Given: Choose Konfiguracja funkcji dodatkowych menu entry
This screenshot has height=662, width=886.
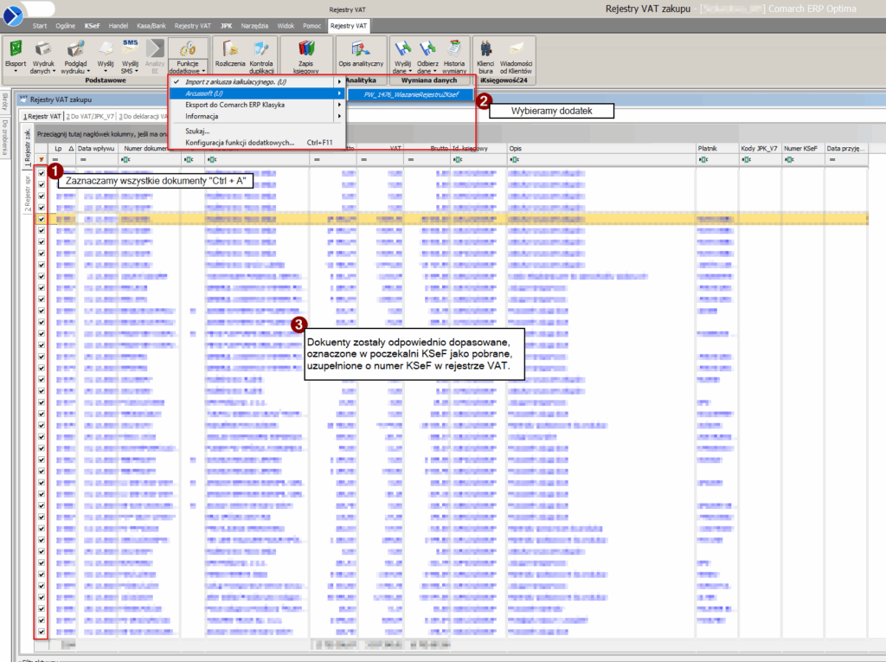Looking at the screenshot, I should click(x=240, y=142).
